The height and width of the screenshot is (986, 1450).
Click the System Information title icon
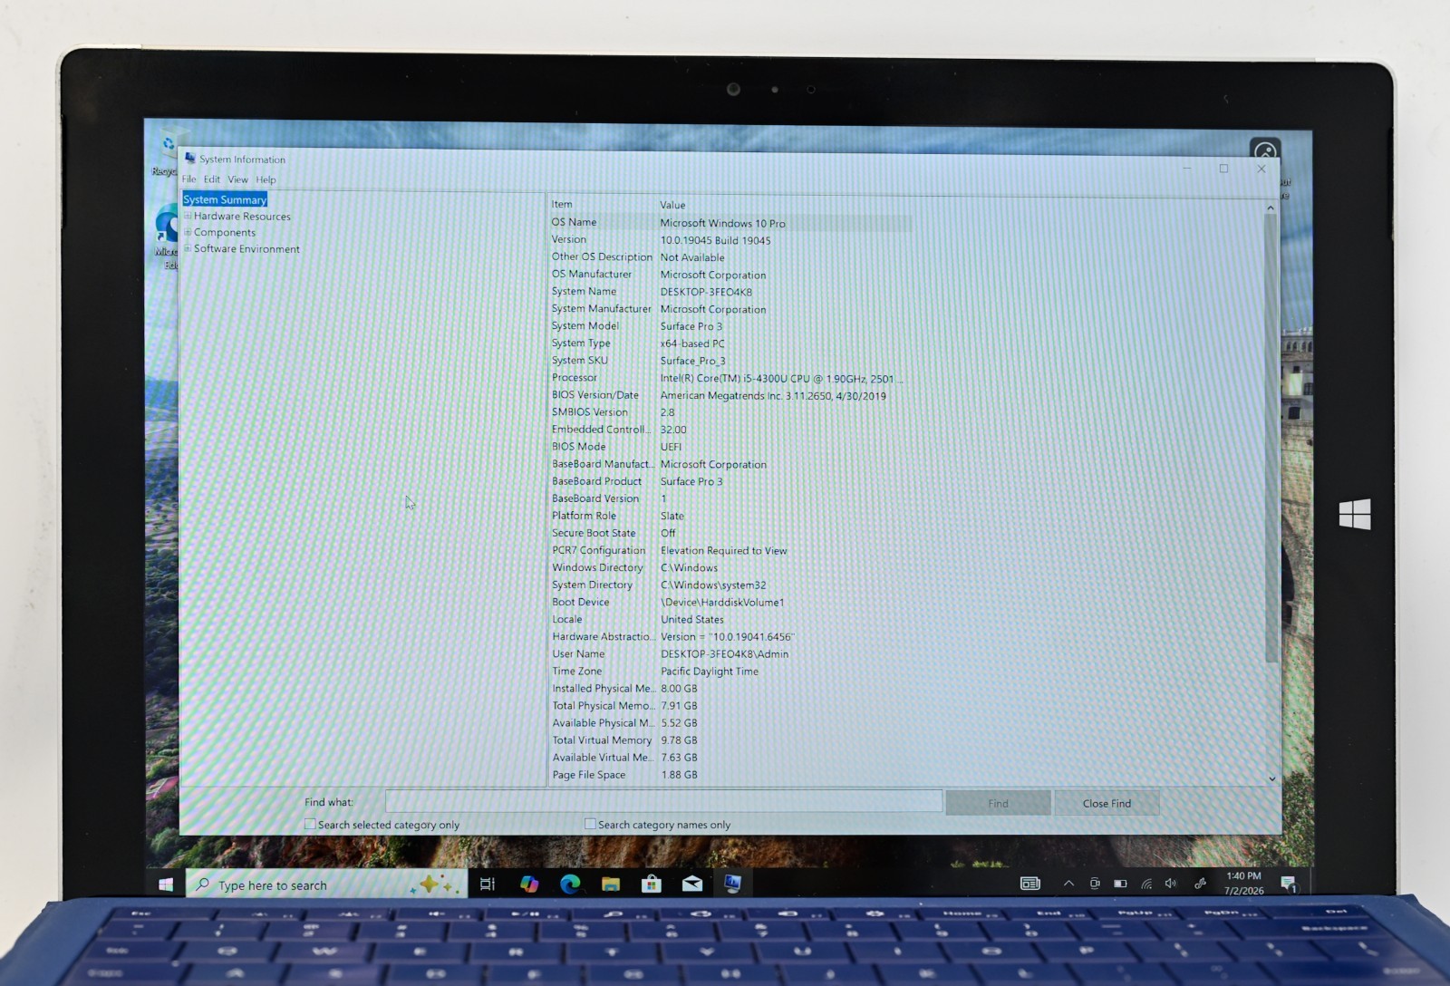click(x=190, y=159)
